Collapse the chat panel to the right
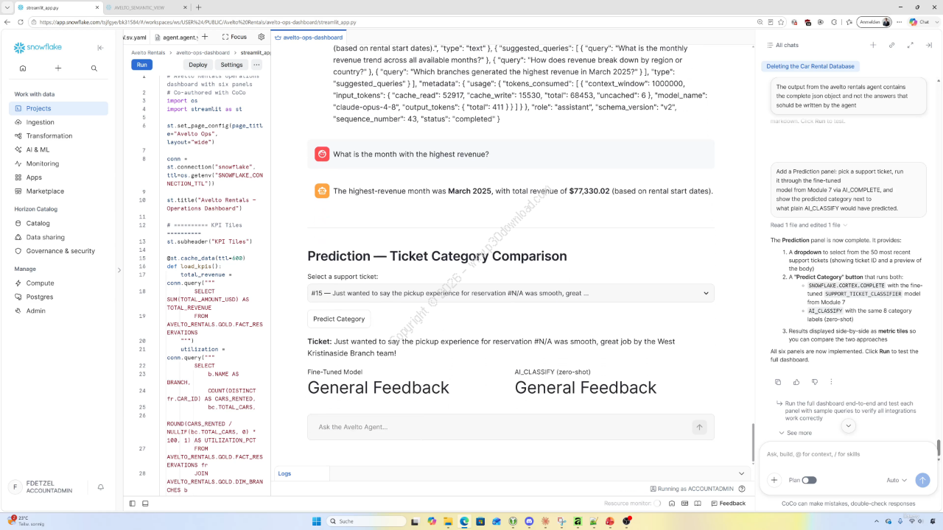This screenshot has height=530, width=943. (x=928, y=45)
